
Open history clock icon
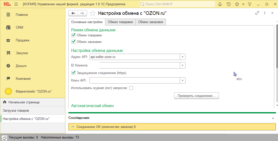click(x=228, y=4)
